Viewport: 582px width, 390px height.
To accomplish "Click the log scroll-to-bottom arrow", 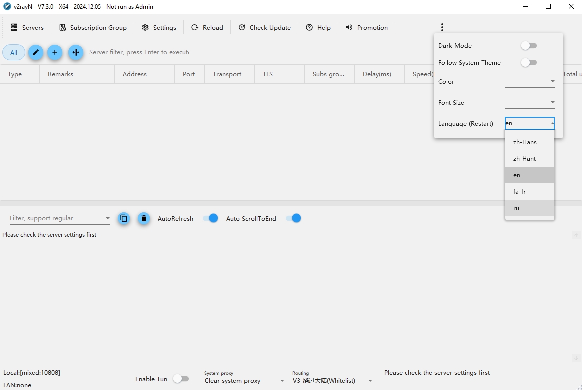I will click(576, 358).
